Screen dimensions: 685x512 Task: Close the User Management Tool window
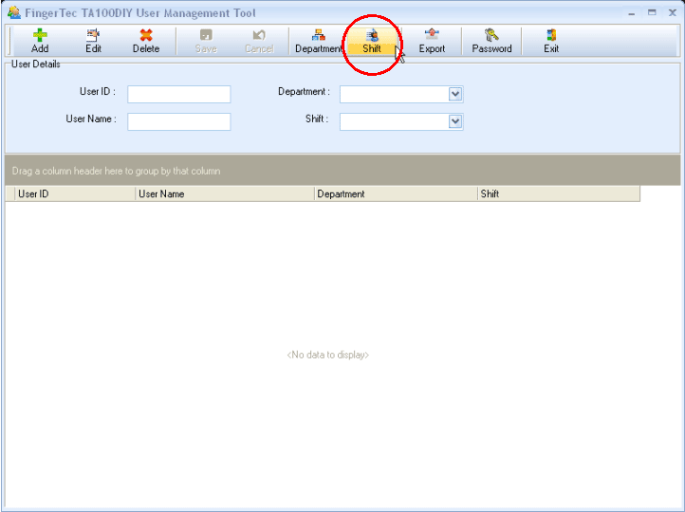tap(673, 12)
